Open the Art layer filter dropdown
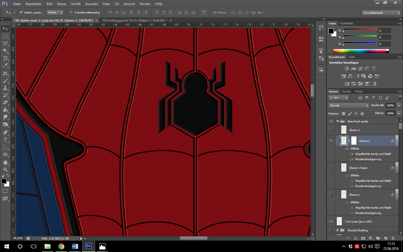This screenshot has width=403, height=252. pyautogui.click(x=338, y=98)
